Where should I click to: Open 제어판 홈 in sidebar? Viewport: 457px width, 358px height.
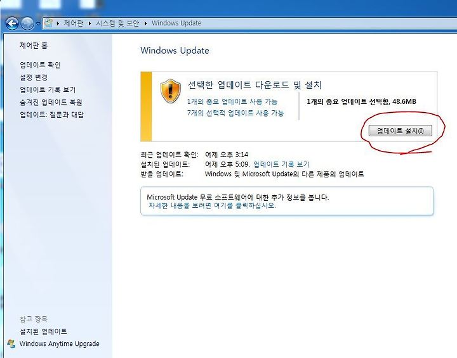click(34, 46)
